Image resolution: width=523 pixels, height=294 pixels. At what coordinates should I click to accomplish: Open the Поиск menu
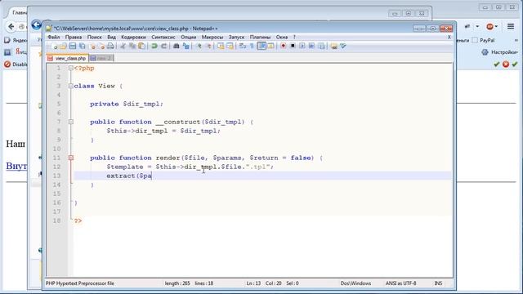click(x=95, y=37)
